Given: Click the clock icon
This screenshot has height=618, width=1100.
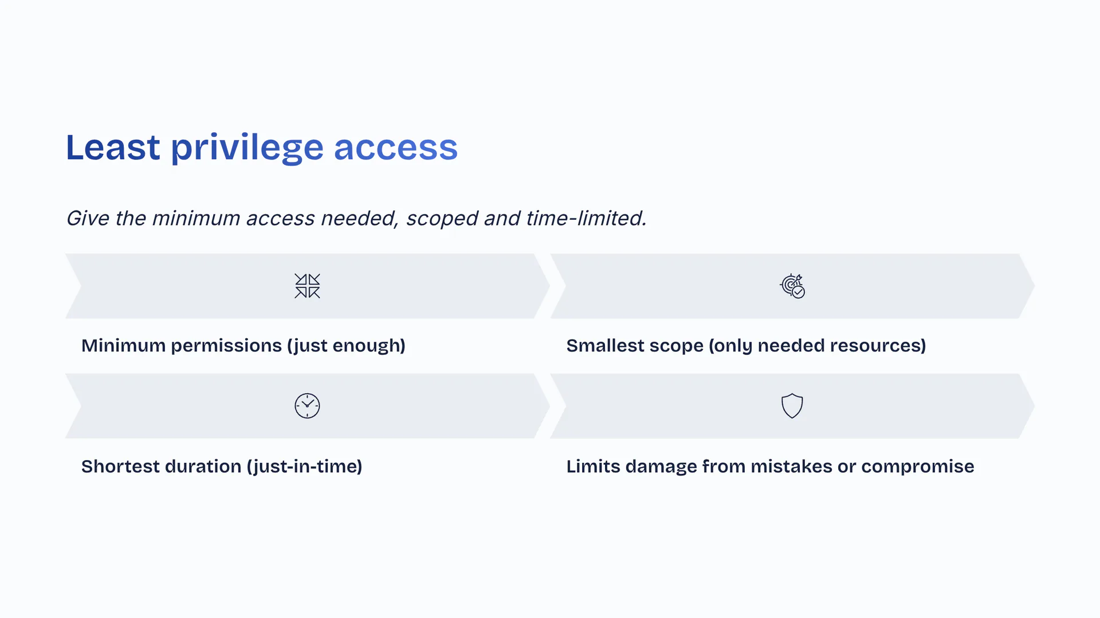Looking at the screenshot, I should point(307,406).
